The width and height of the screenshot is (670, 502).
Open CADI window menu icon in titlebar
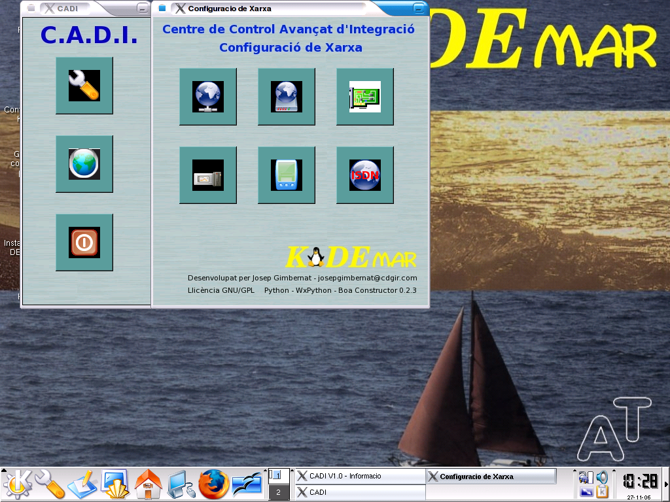[31, 8]
